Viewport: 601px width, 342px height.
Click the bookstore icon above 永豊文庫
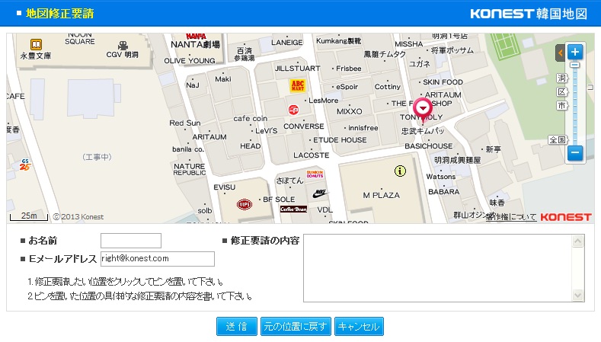point(36,44)
